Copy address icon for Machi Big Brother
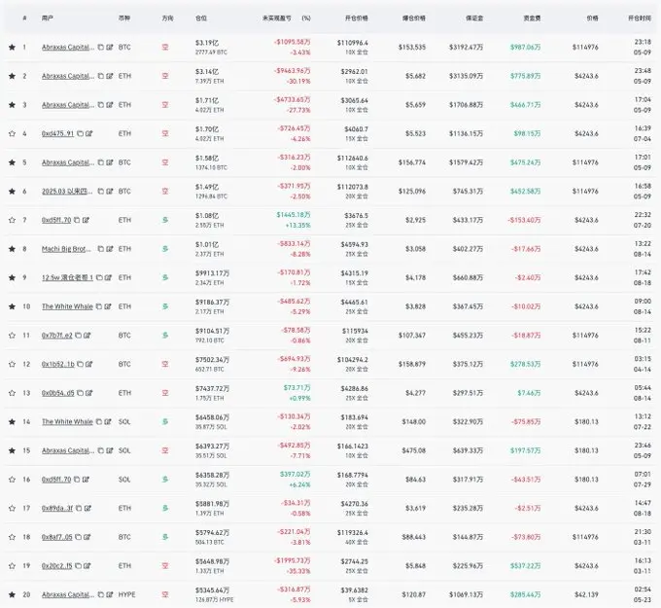The height and width of the screenshot is (608, 661). 101,249
